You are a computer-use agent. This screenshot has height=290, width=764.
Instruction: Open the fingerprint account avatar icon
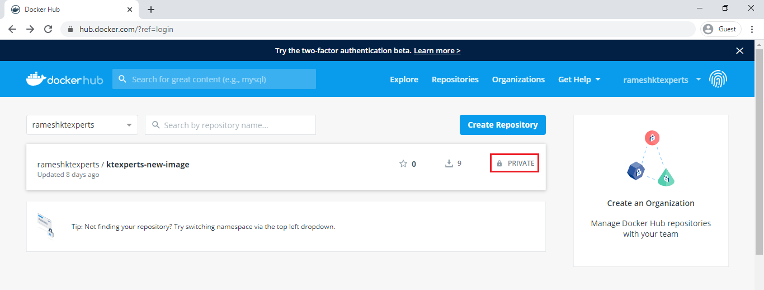[718, 79]
